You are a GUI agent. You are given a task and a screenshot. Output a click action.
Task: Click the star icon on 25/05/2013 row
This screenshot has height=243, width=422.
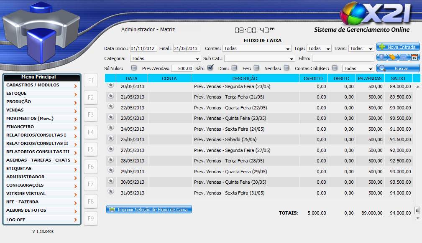111,138
